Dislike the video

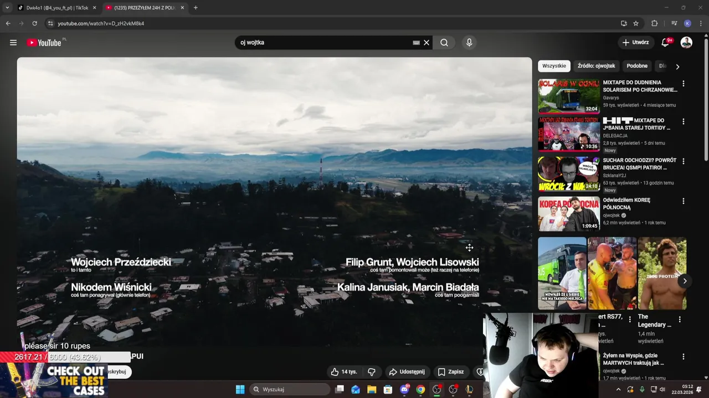tap(372, 372)
